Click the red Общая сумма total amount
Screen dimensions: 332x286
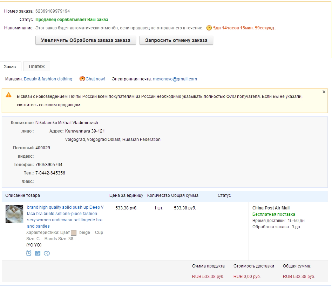(x=299, y=277)
